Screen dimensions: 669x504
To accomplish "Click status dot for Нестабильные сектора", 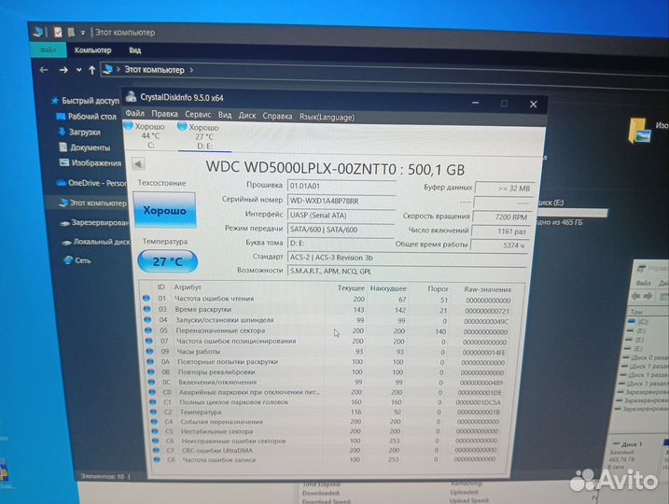I will point(155,431).
